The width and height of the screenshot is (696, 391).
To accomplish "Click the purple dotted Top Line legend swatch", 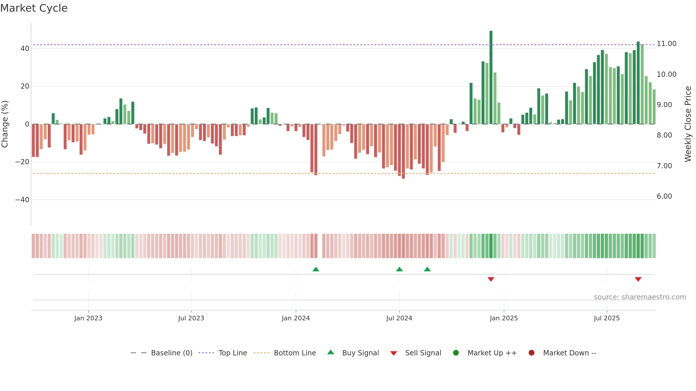I will [x=206, y=353].
